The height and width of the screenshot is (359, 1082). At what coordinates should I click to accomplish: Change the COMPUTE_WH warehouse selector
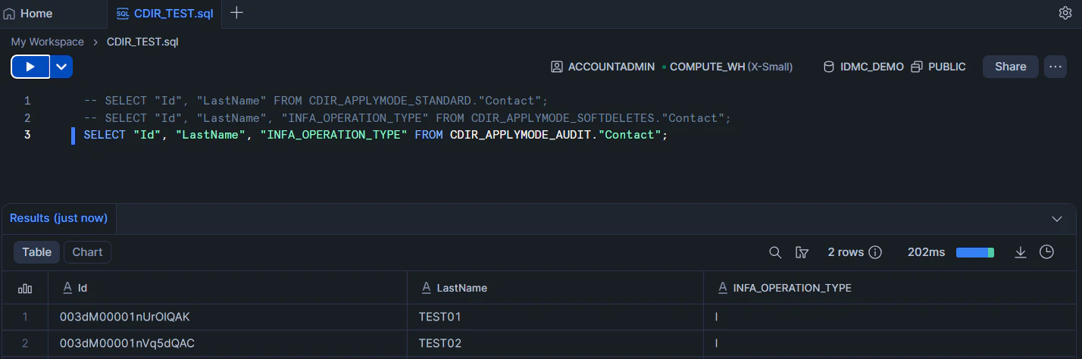coord(727,67)
